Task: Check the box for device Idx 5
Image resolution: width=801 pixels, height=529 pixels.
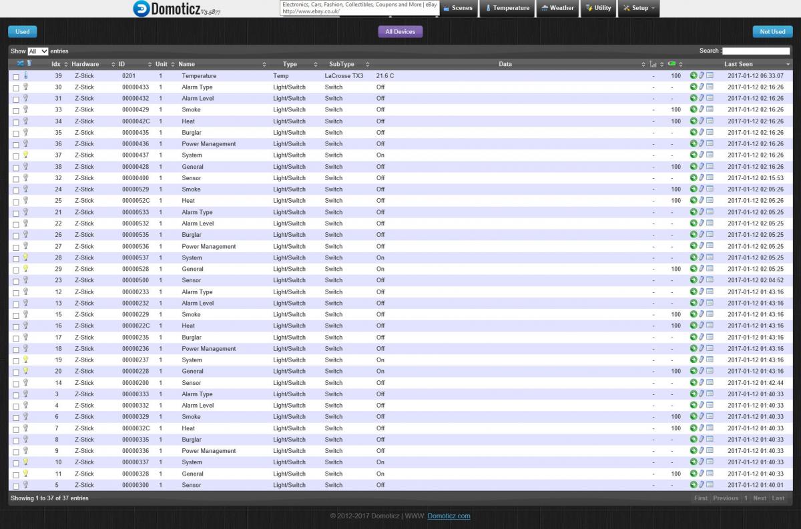Action: [16, 486]
